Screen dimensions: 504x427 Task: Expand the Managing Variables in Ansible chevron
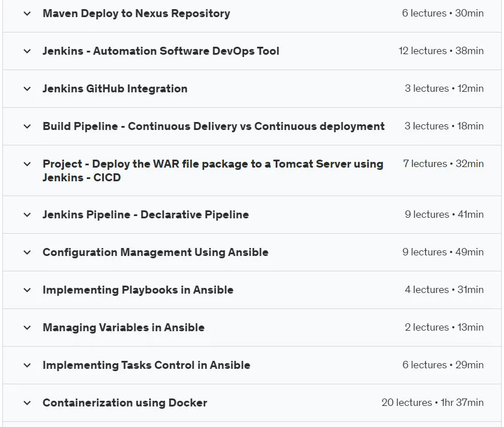(x=27, y=327)
